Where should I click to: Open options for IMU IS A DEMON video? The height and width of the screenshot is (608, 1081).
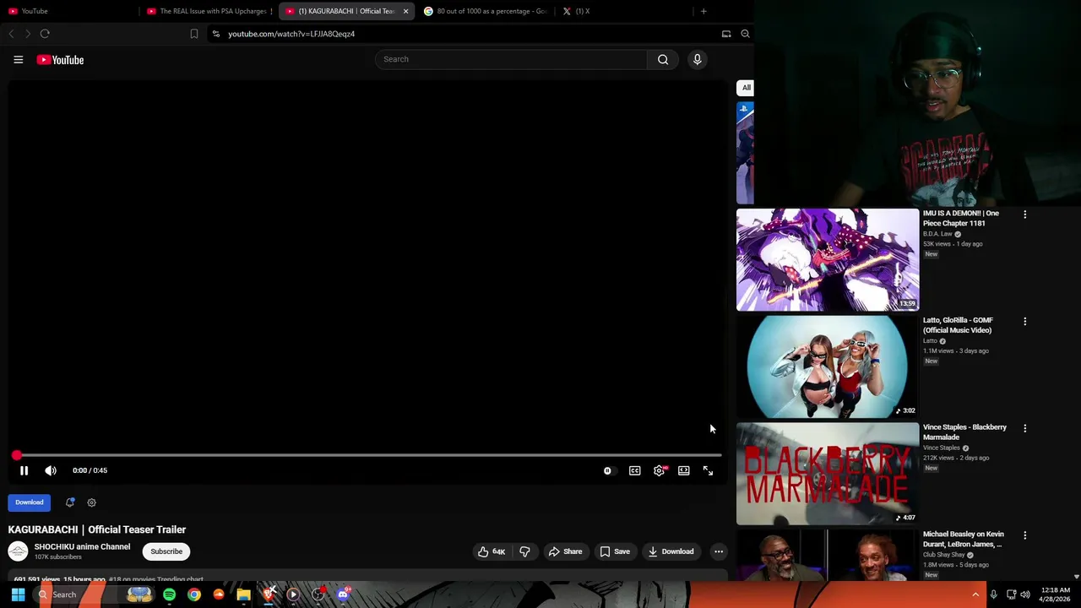(x=1025, y=214)
